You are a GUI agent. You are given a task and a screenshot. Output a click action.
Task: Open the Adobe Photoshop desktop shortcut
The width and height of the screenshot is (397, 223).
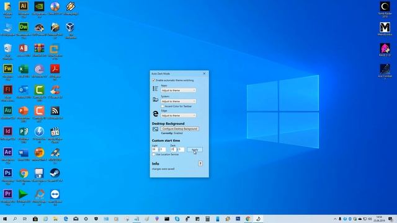click(x=8, y=173)
